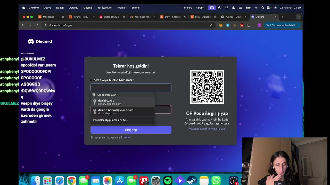
Task: Focus the E-posta veya Telefon Numarası field
Action: pos(131,88)
